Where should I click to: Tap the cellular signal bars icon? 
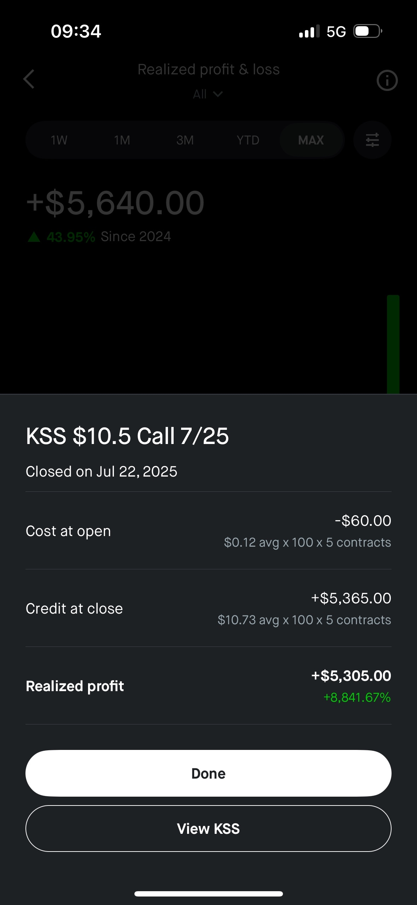click(x=309, y=31)
